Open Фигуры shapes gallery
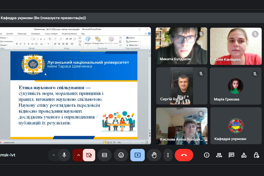Viewport: 264px width, 176px height. click(88, 41)
